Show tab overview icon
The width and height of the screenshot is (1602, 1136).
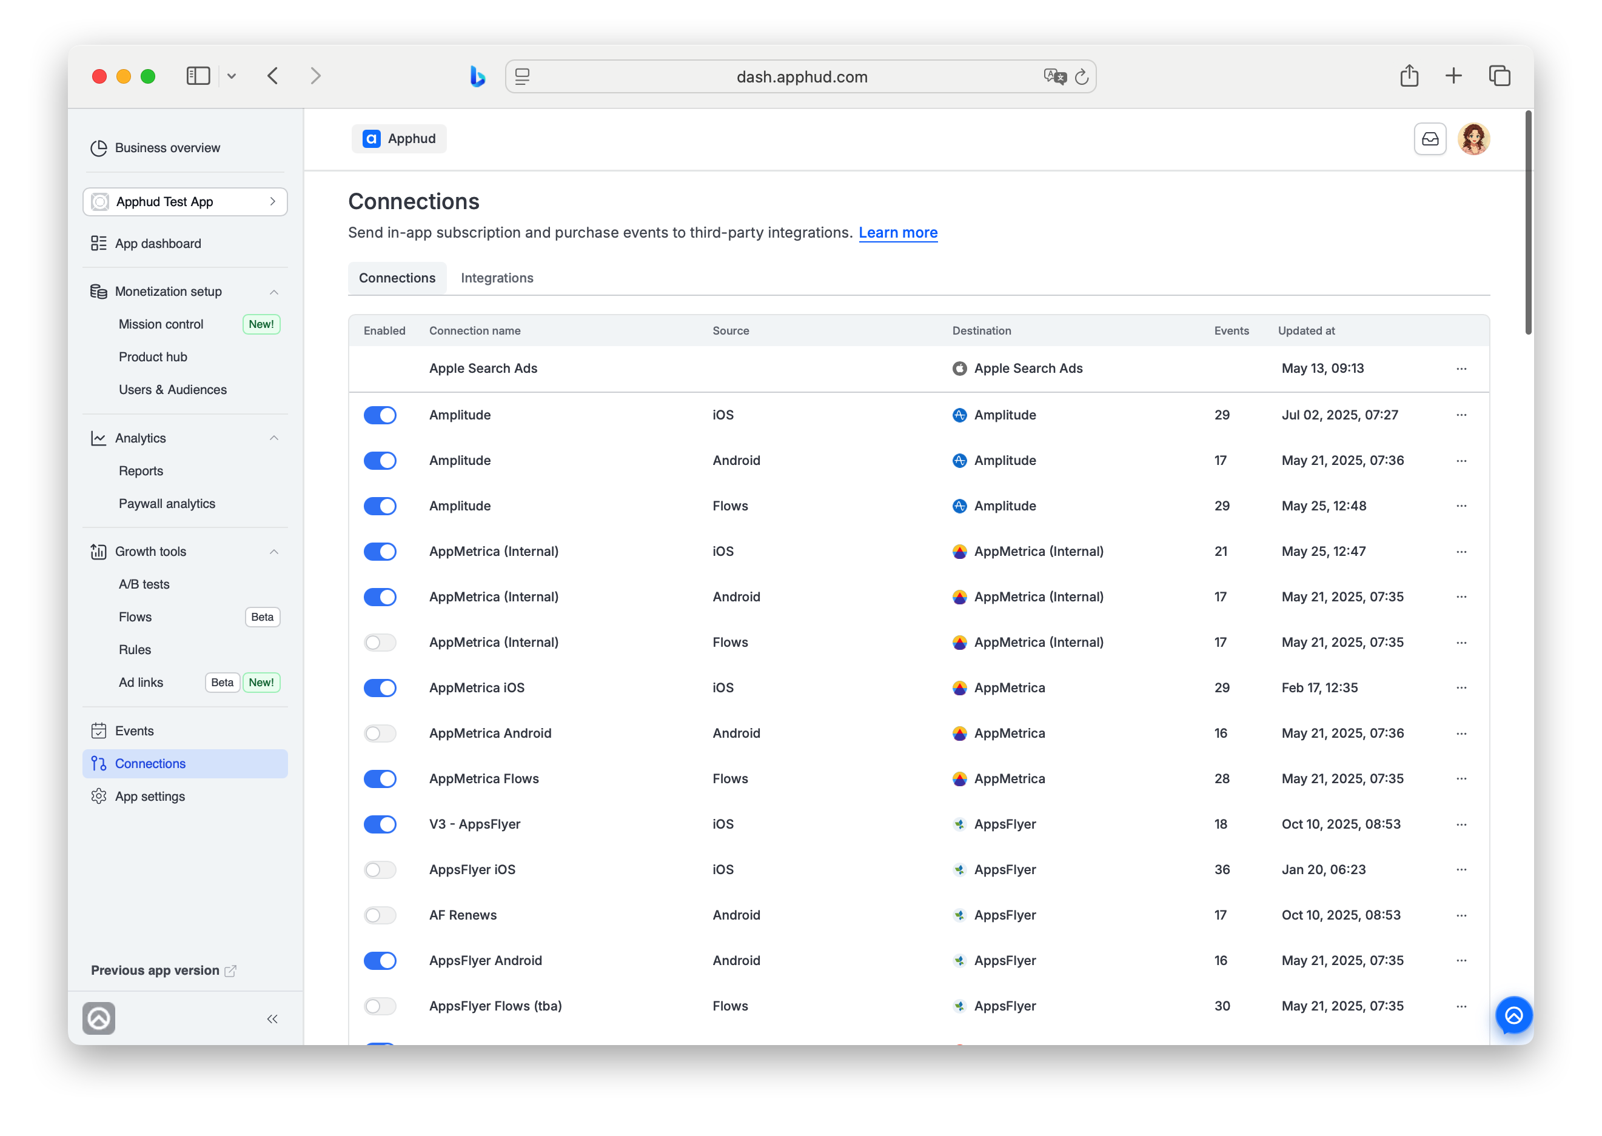[1499, 76]
